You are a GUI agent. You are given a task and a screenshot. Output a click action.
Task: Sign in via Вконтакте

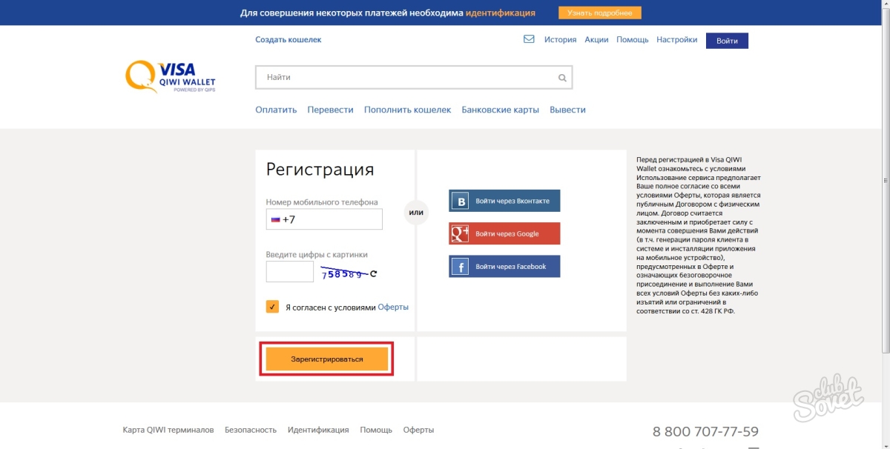[504, 201]
